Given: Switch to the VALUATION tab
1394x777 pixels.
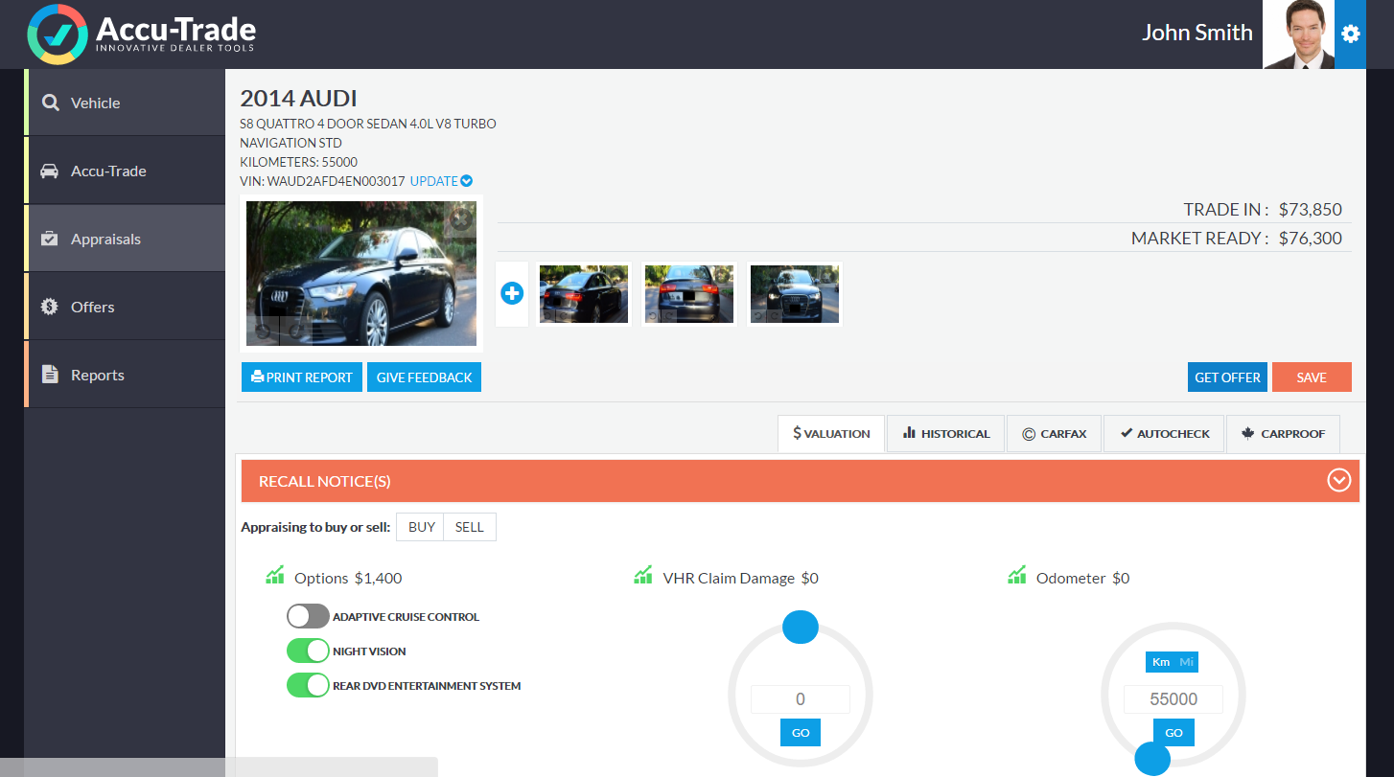Looking at the screenshot, I should pos(831,433).
